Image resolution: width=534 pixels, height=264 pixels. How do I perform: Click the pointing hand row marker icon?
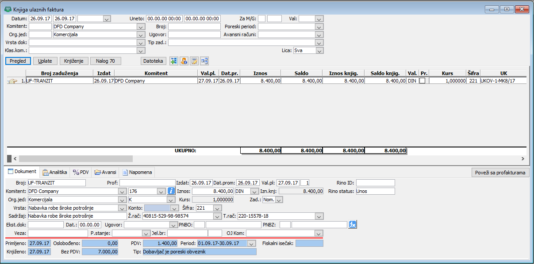[13, 81]
